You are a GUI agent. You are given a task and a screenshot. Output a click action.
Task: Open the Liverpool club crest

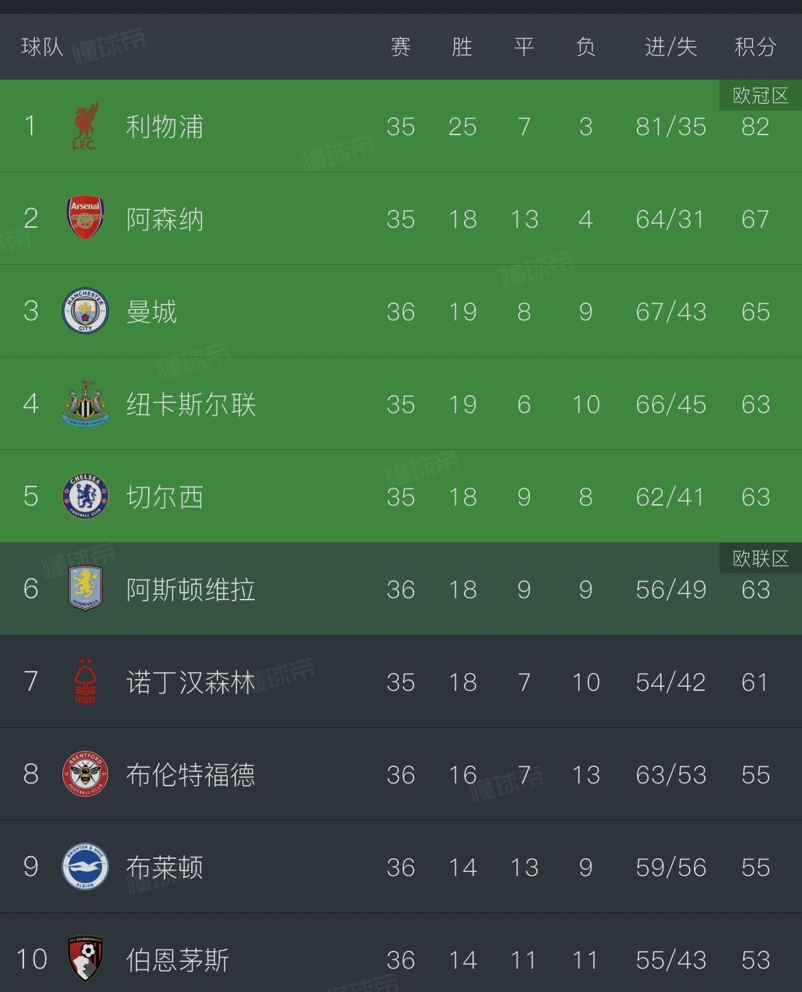(x=85, y=126)
